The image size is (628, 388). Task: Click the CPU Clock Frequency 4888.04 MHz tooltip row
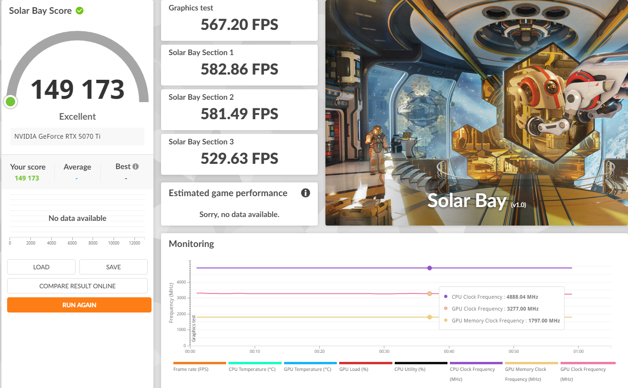(x=491, y=297)
